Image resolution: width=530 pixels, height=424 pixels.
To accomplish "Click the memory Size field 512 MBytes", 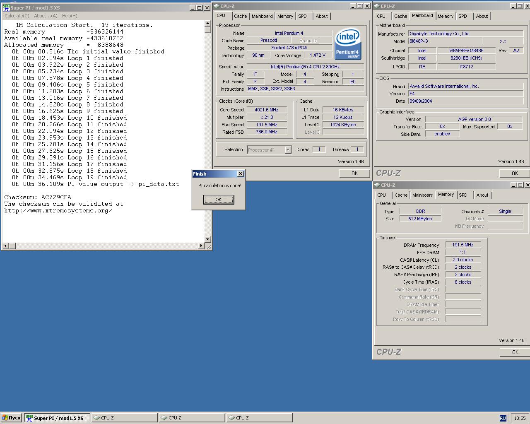I will point(420,219).
